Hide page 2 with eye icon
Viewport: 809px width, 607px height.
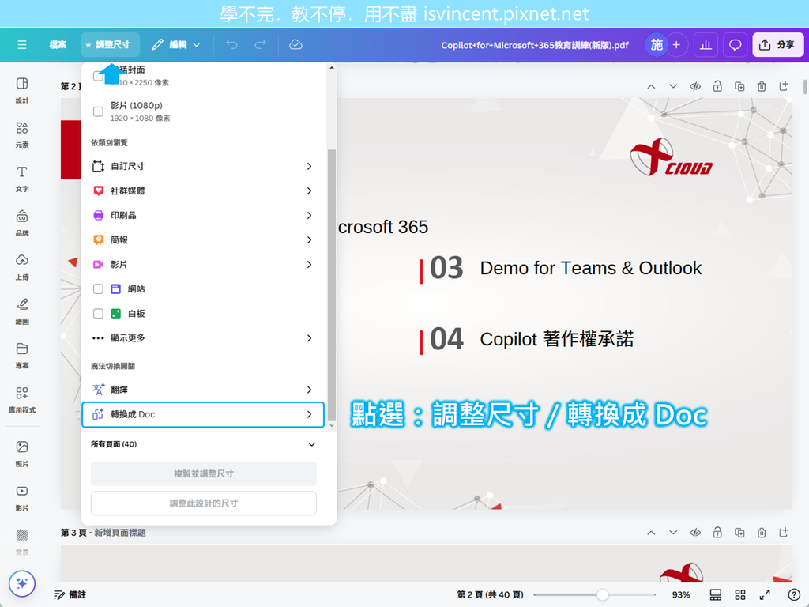pyautogui.click(x=695, y=86)
